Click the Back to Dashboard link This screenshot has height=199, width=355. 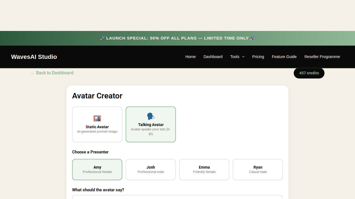[x=52, y=73]
